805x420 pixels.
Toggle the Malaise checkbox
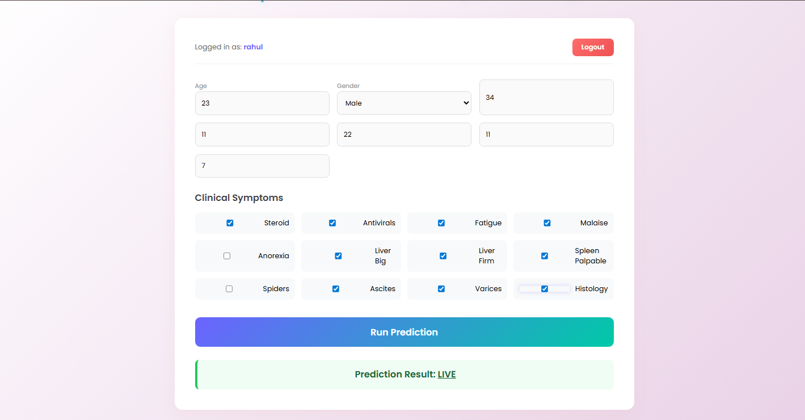[547, 223]
